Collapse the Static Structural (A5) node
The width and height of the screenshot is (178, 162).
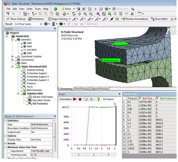pos(12,67)
